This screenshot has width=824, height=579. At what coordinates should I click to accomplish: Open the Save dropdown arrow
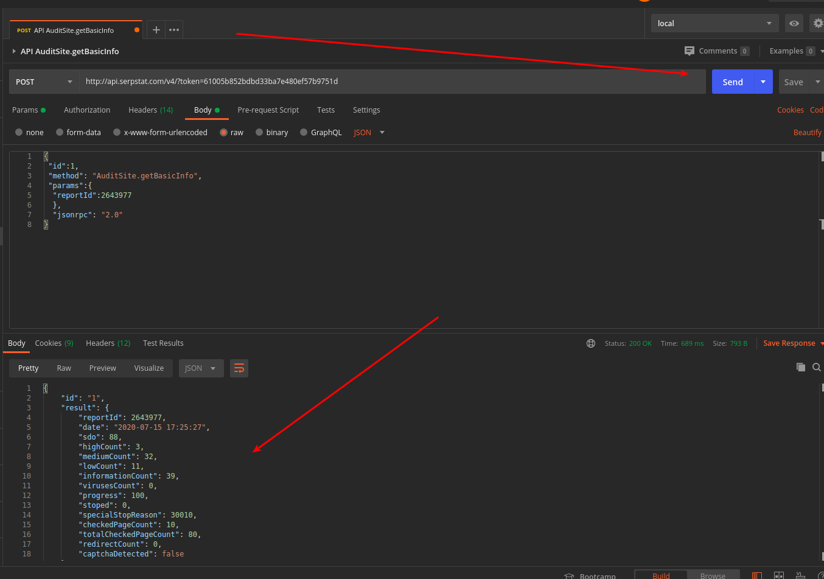(x=817, y=82)
